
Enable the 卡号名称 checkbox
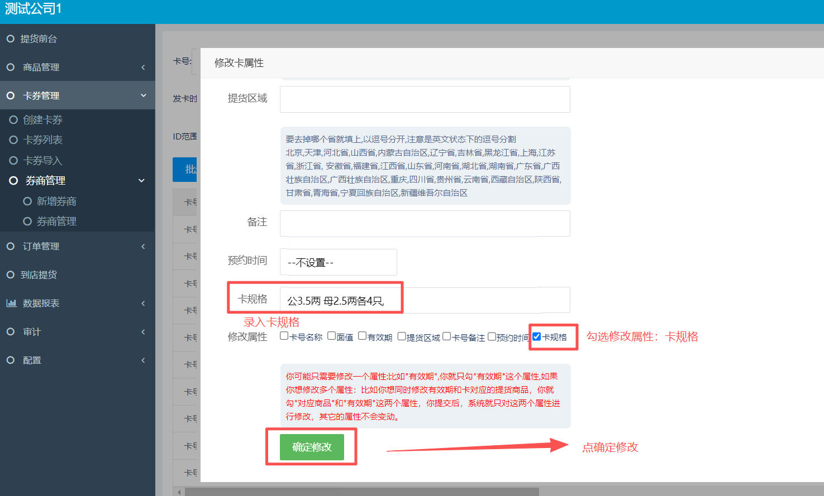pyautogui.click(x=284, y=336)
